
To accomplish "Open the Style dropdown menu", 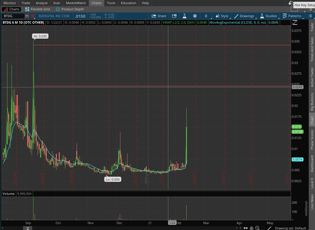I will [x=222, y=16].
